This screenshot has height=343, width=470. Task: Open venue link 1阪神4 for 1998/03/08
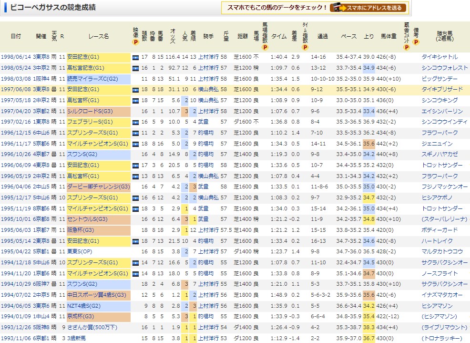click(41, 79)
